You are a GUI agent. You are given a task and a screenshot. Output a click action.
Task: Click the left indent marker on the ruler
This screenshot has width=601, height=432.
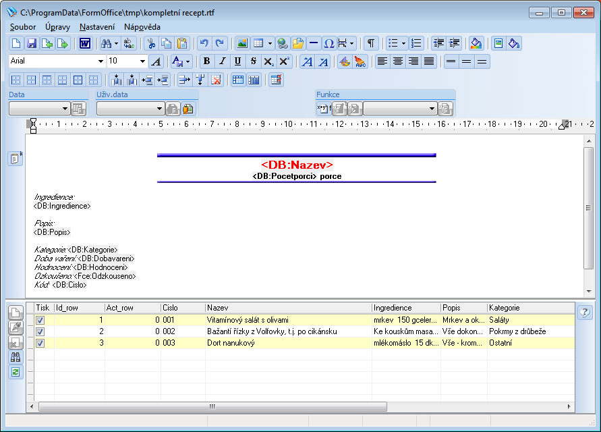[x=33, y=126]
